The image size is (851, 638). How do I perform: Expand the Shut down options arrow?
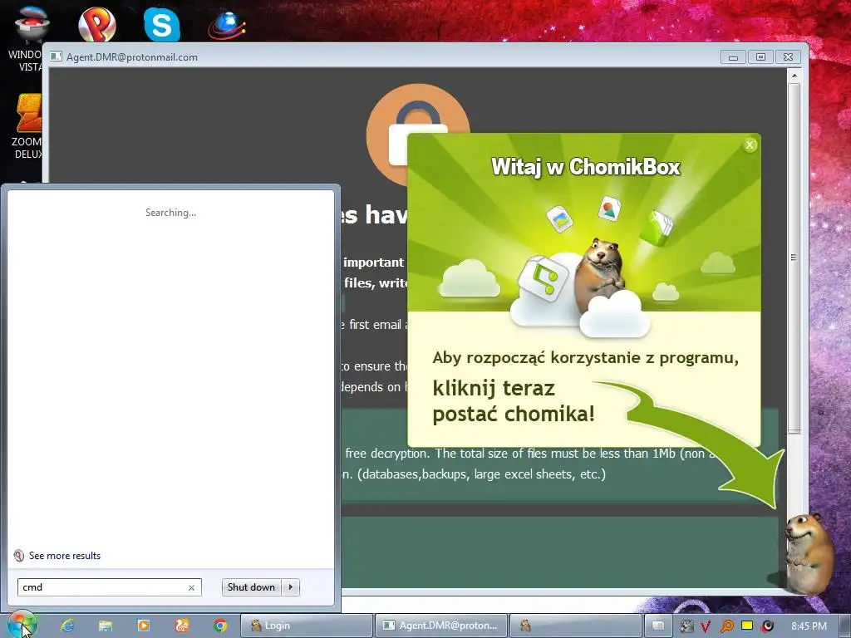tap(291, 587)
